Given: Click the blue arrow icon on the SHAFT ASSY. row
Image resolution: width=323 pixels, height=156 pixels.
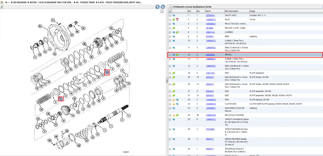Looking at the screenshot, I should (x=174, y=15).
